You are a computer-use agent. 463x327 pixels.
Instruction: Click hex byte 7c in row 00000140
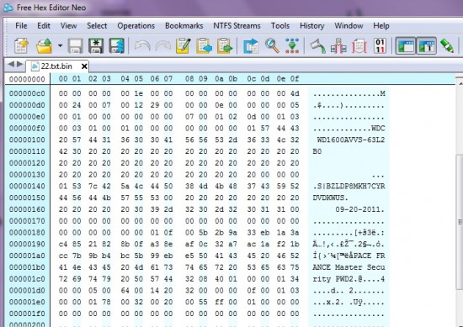[93, 187]
